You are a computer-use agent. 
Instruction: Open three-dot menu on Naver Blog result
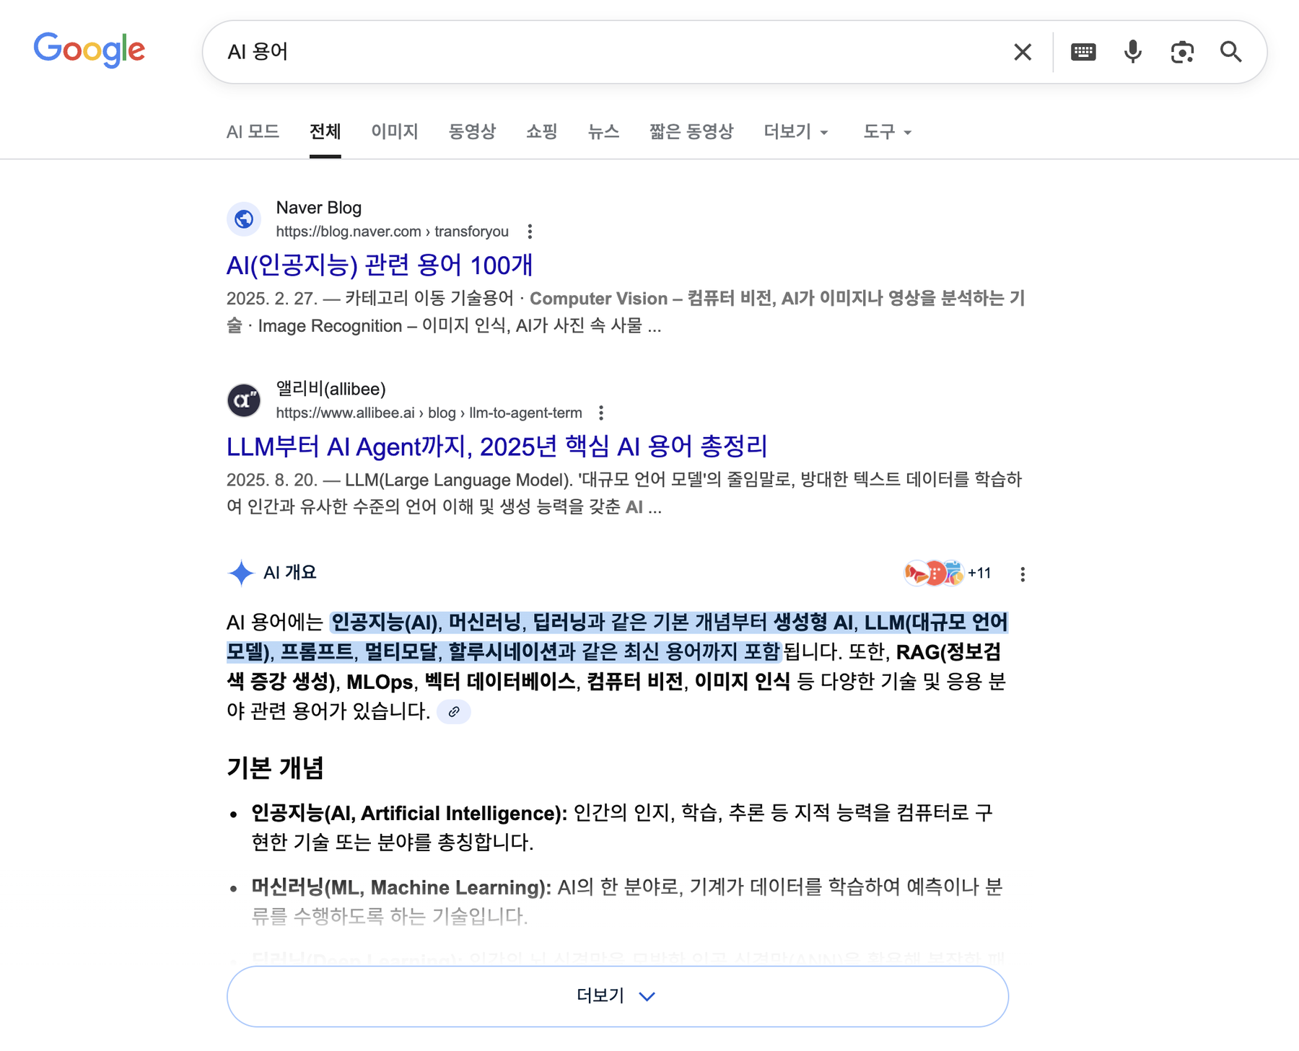[x=530, y=231]
